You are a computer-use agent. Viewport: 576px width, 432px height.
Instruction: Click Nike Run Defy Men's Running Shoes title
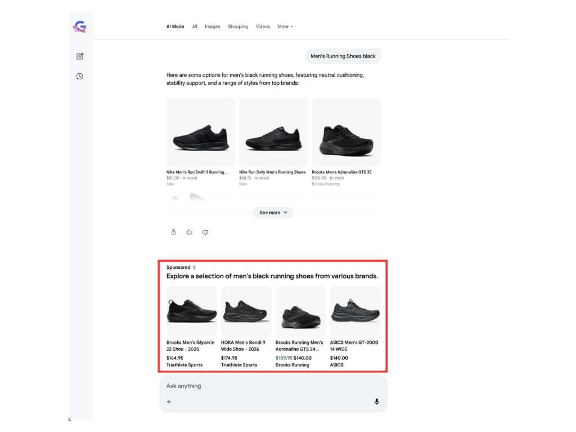coord(272,172)
